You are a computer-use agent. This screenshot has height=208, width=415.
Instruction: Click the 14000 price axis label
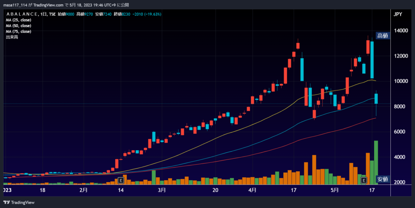[400, 31]
